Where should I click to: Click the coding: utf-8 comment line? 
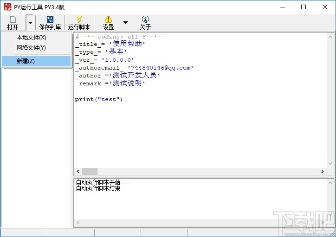[x=118, y=37]
